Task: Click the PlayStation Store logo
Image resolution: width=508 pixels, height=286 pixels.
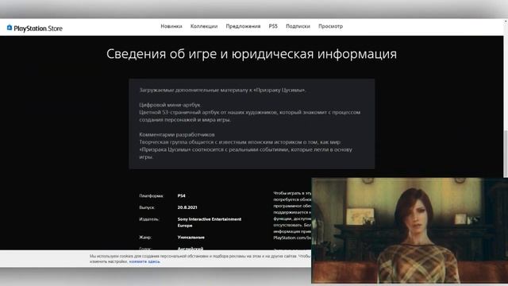Action: (x=35, y=29)
